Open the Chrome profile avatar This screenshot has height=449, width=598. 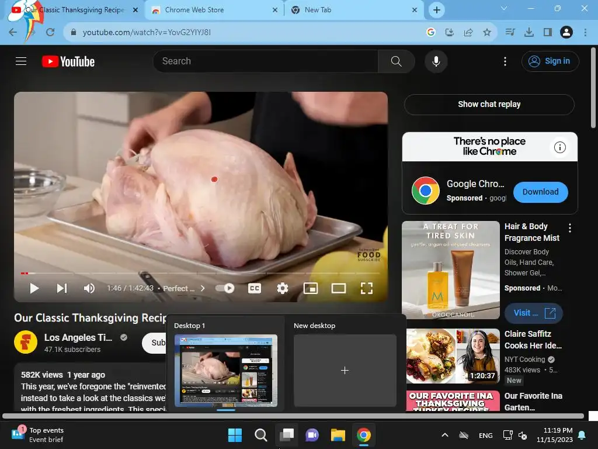[x=566, y=32]
